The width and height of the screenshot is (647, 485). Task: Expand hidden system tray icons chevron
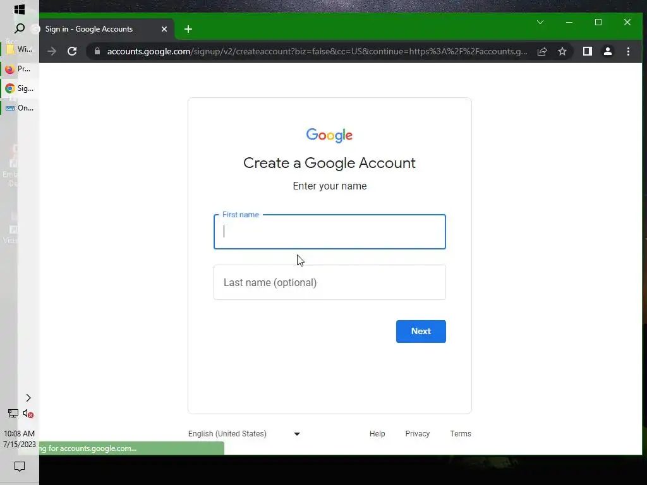point(28,398)
